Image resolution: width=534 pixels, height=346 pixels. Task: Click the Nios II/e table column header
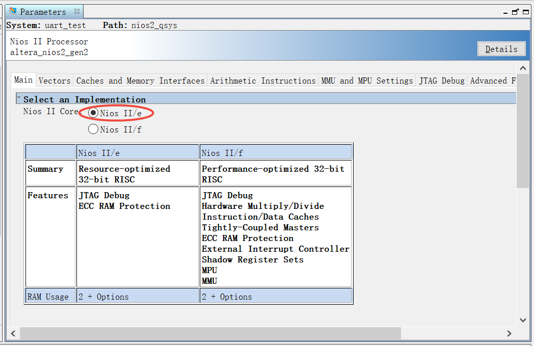click(138, 152)
